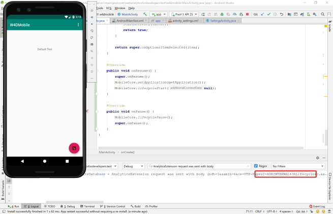The height and width of the screenshot is (214, 333).
Task: Open Logcat panel settings gear
Action: tap(317, 158)
